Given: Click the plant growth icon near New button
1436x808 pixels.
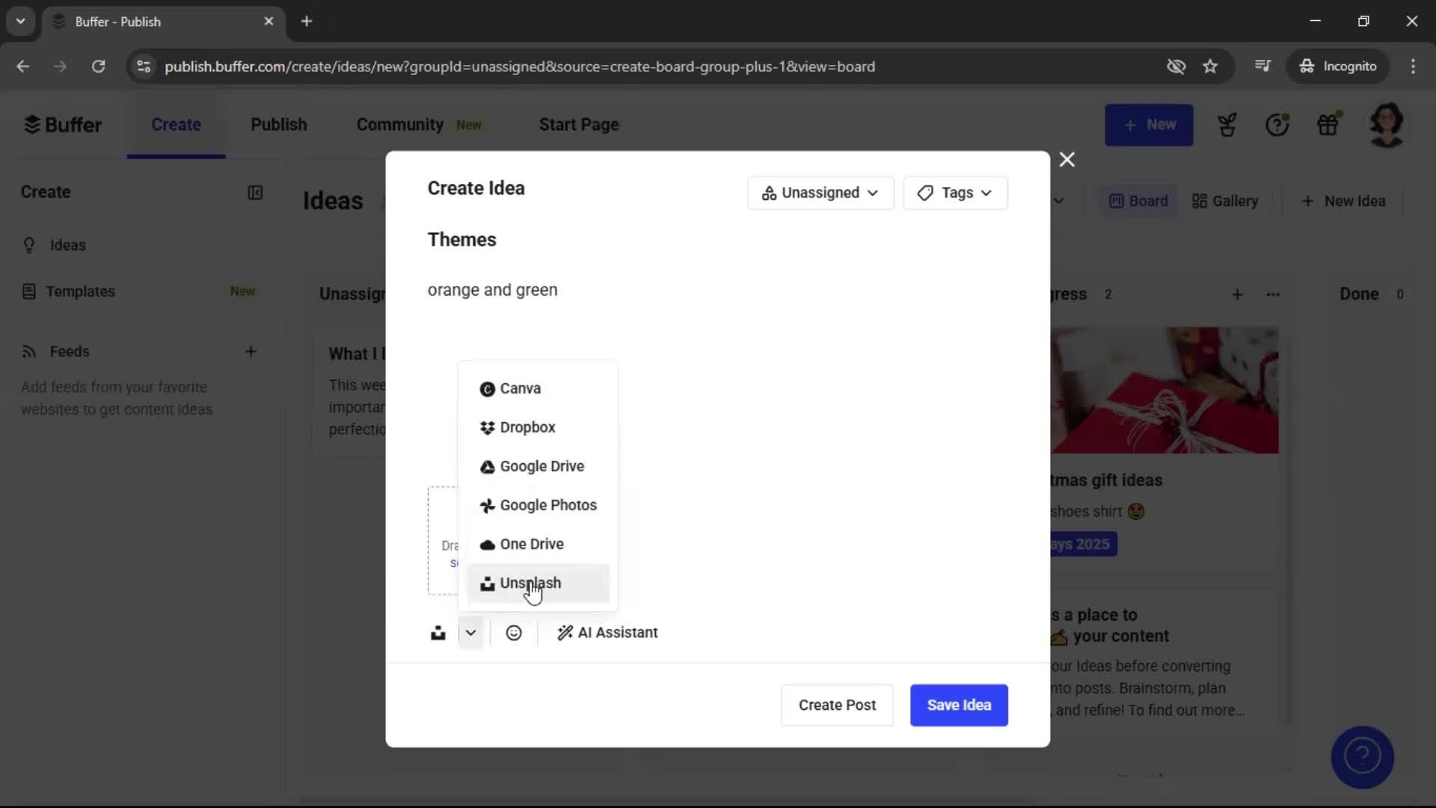Looking at the screenshot, I should 1227,124.
